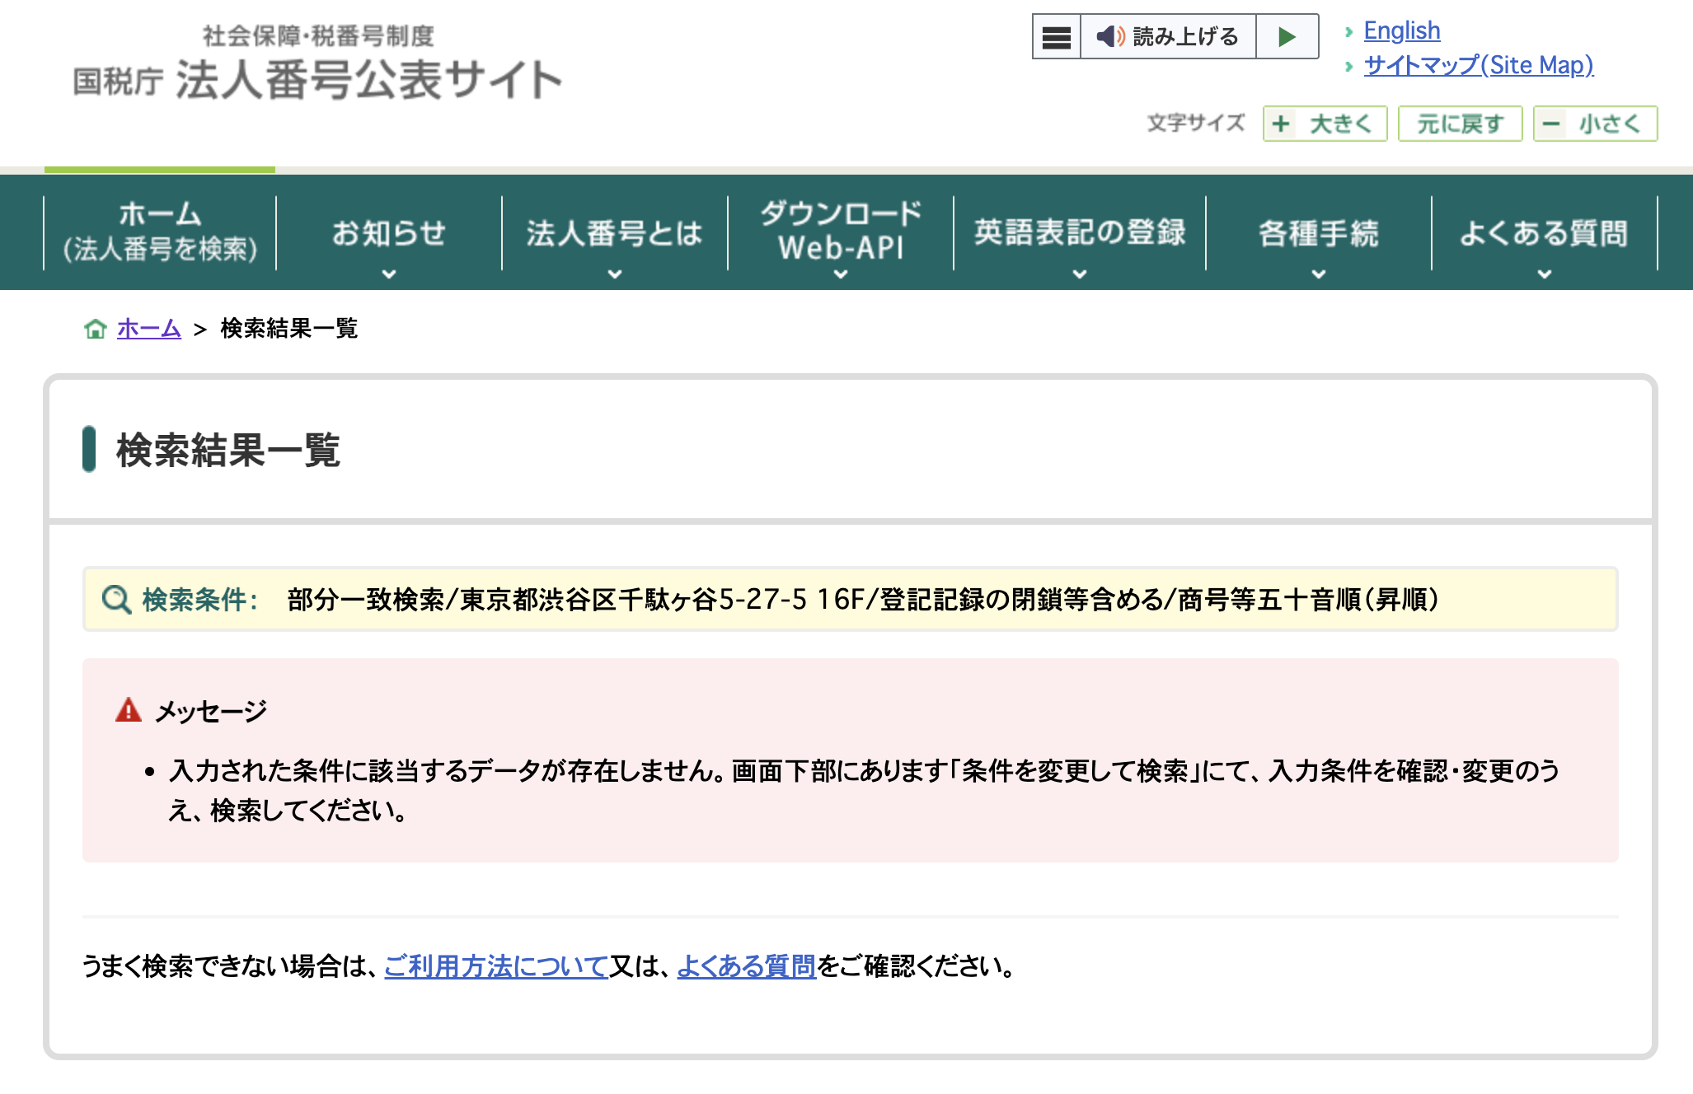
Task: Select the 各種手続 navigation item
Action: [x=1320, y=233]
